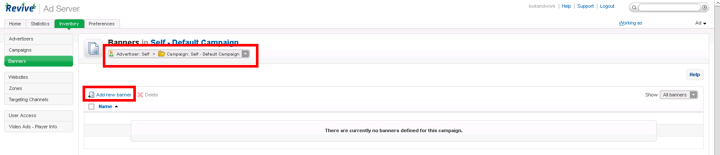Image resolution: width=720 pixels, height=155 pixels.
Task: Open the Preferences tab
Action: 102,24
